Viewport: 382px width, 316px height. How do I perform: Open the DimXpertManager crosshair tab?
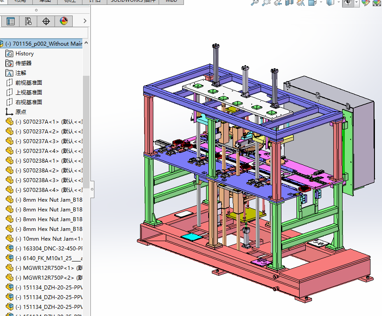(46, 21)
